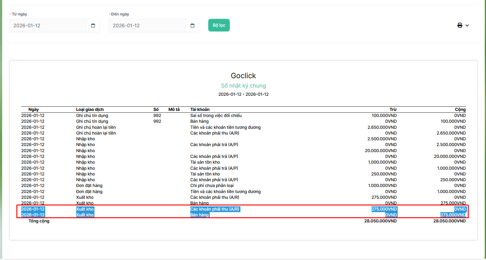Viewport: 486px width, 260px height.
Task: Click the Mô tả column header
Action: [174, 109]
